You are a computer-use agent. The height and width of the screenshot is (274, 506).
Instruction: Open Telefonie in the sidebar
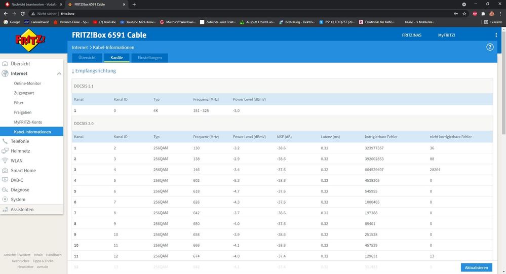click(20, 141)
